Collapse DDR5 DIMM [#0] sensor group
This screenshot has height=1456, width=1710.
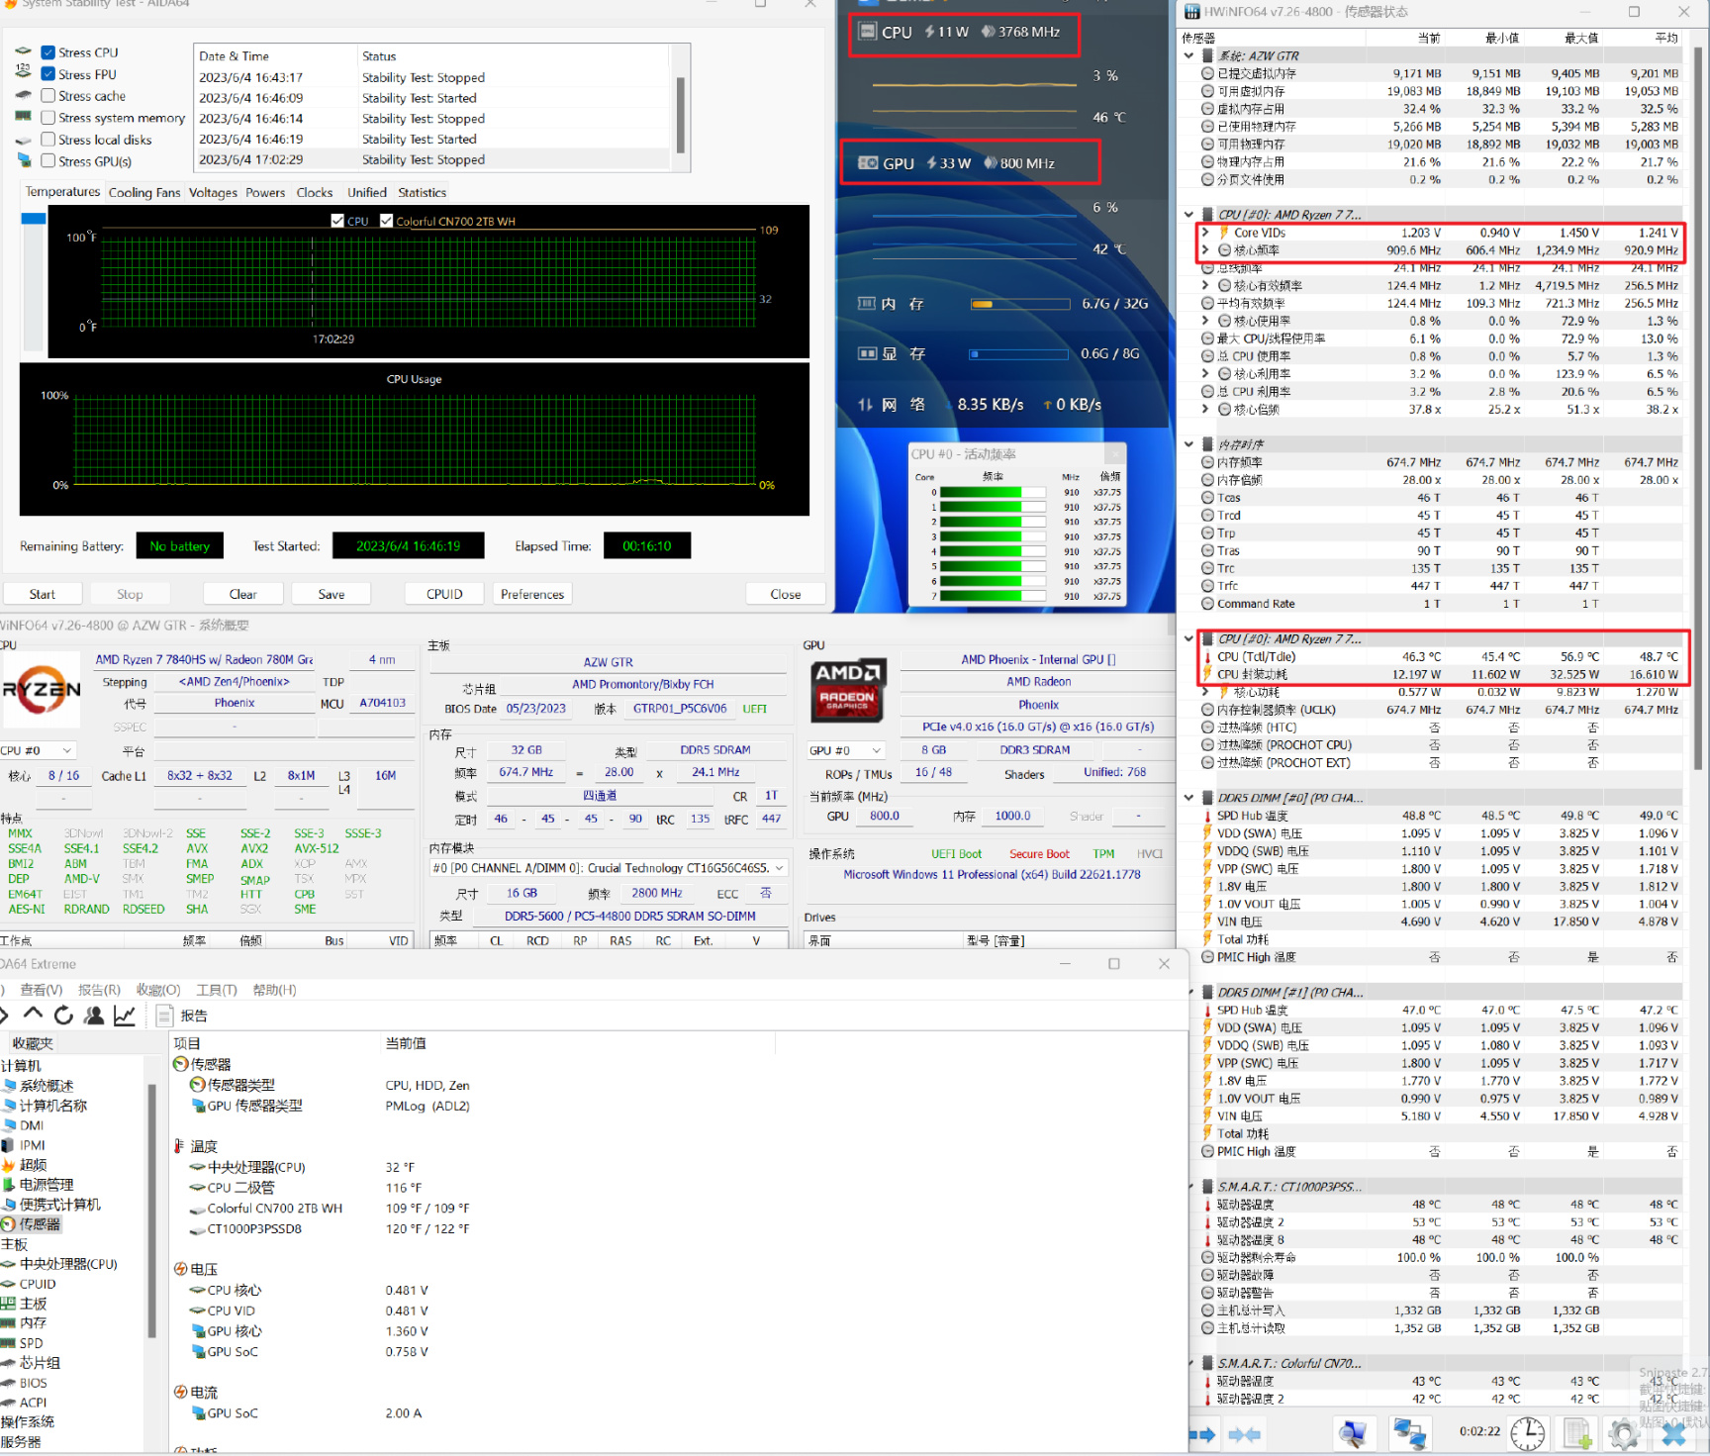click(x=1189, y=798)
